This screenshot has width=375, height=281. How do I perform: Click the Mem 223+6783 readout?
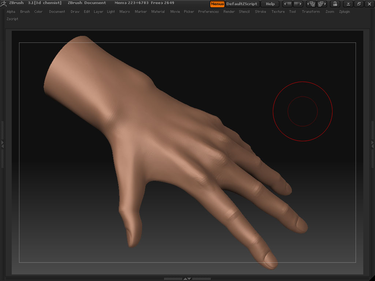[131, 3]
